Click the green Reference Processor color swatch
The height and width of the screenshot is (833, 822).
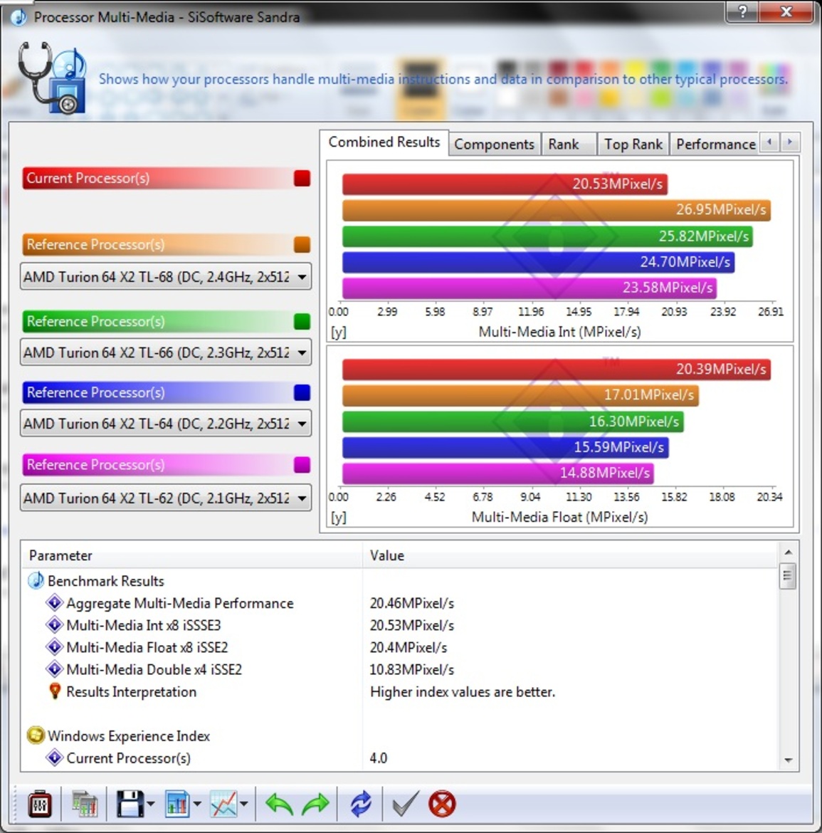pos(302,321)
